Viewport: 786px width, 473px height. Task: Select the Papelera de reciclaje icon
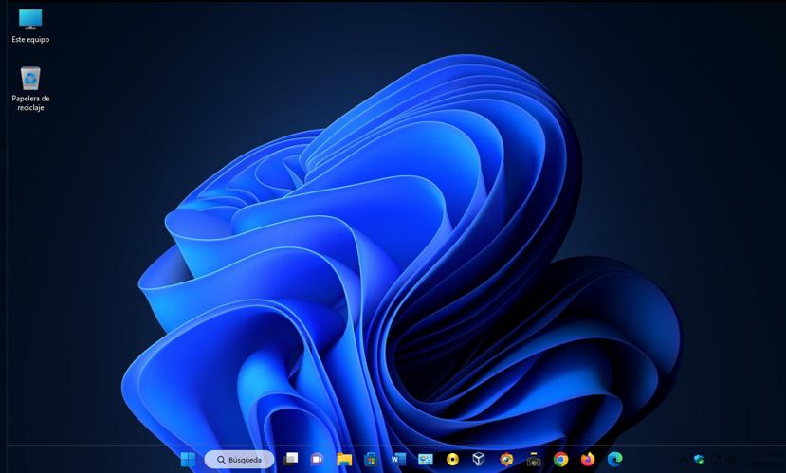coord(30,89)
